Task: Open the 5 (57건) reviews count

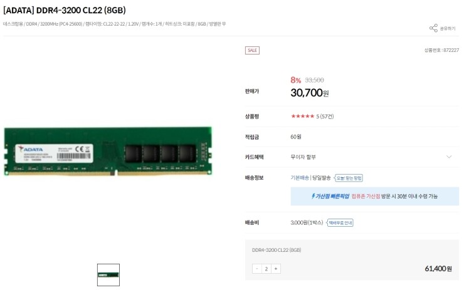Action: point(325,116)
